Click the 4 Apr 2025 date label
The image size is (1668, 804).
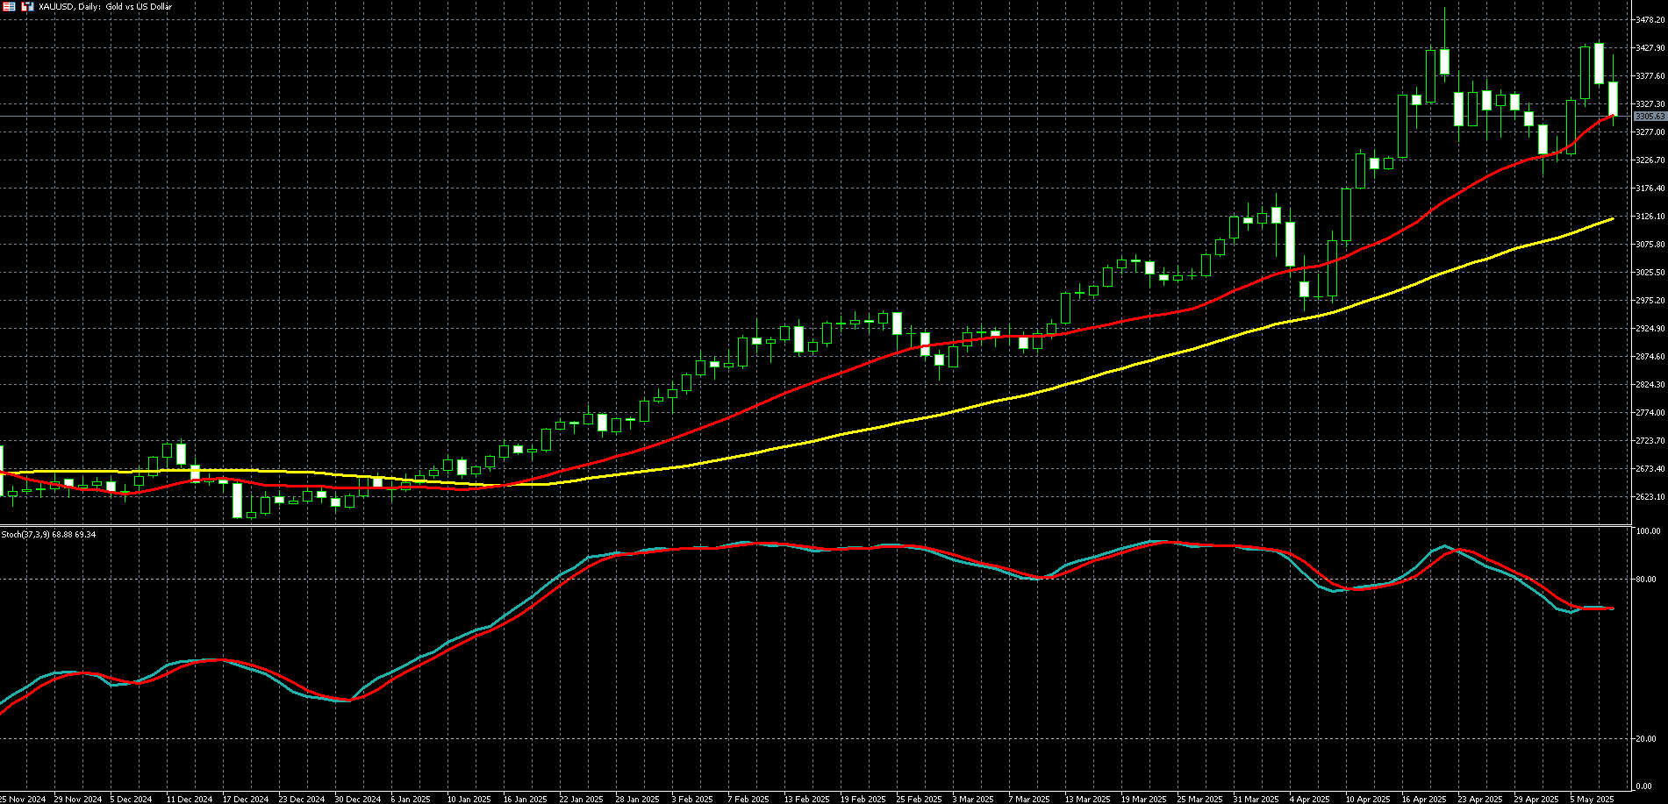point(1310,799)
